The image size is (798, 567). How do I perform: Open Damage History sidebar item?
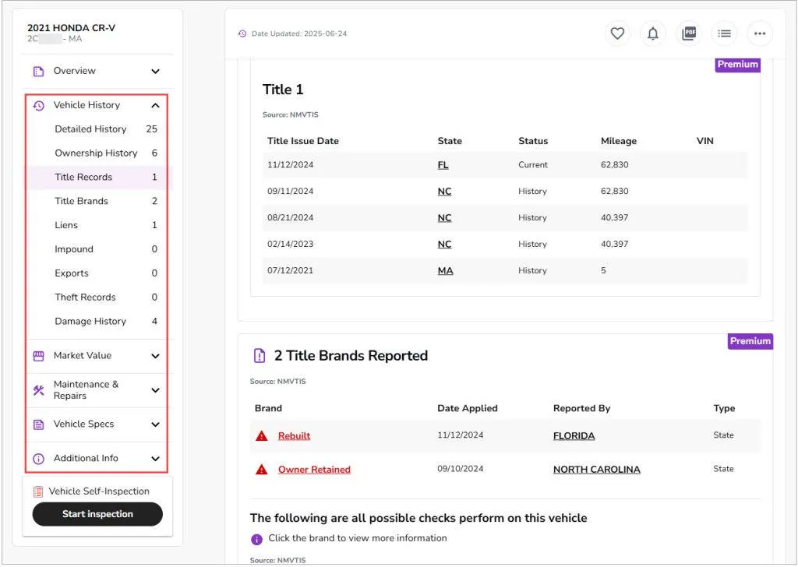coord(99,322)
